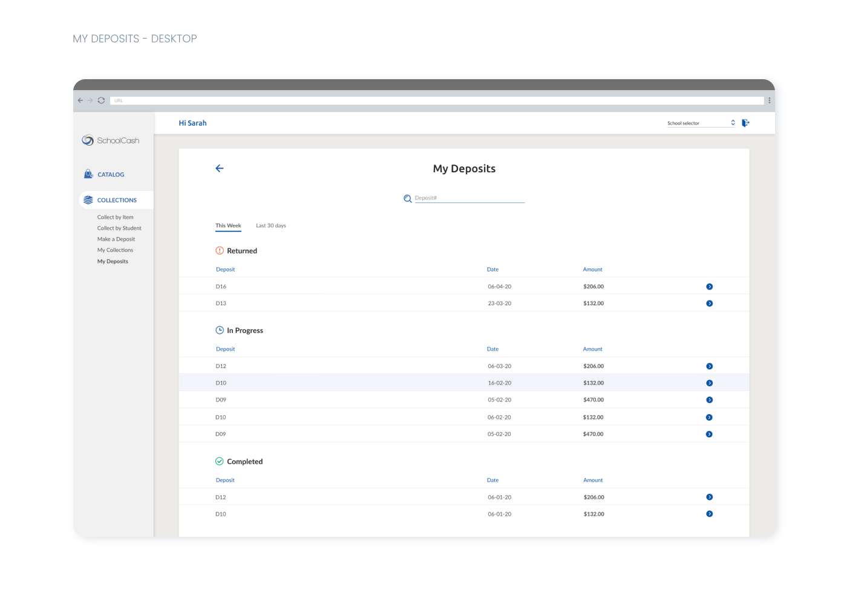The height and width of the screenshot is (593, 847).
Task: Select the This Week tab
Action: [228, 225]
